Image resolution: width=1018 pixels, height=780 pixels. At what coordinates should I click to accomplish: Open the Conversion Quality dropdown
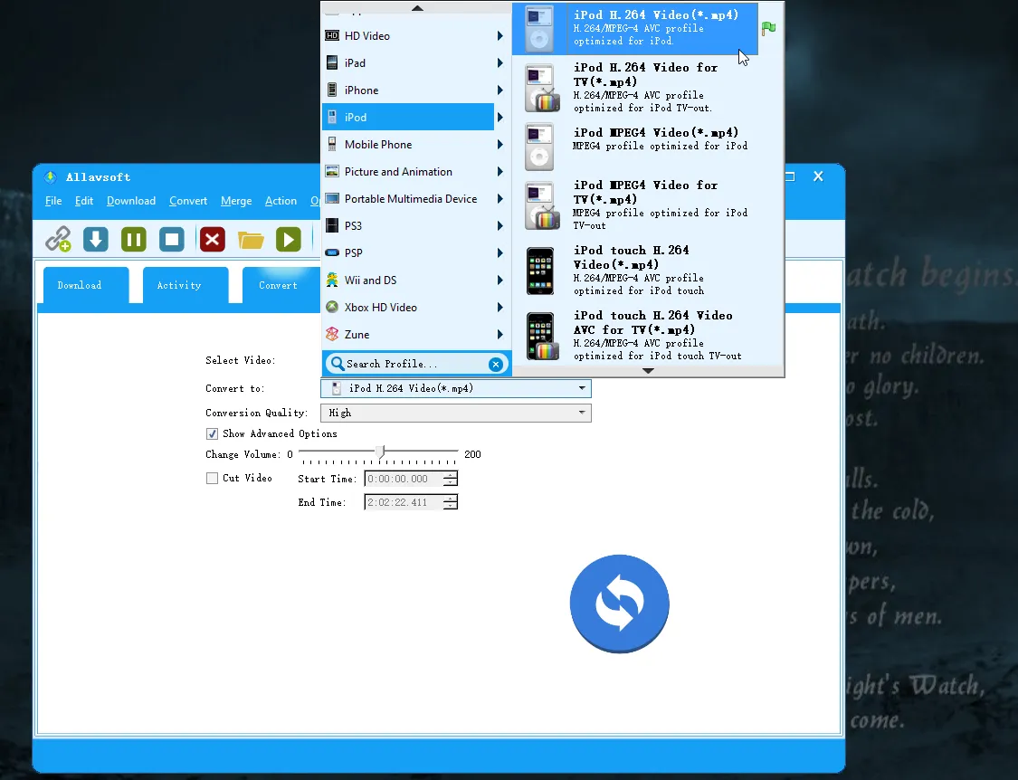pyautogui.click(x=456, y=413)
